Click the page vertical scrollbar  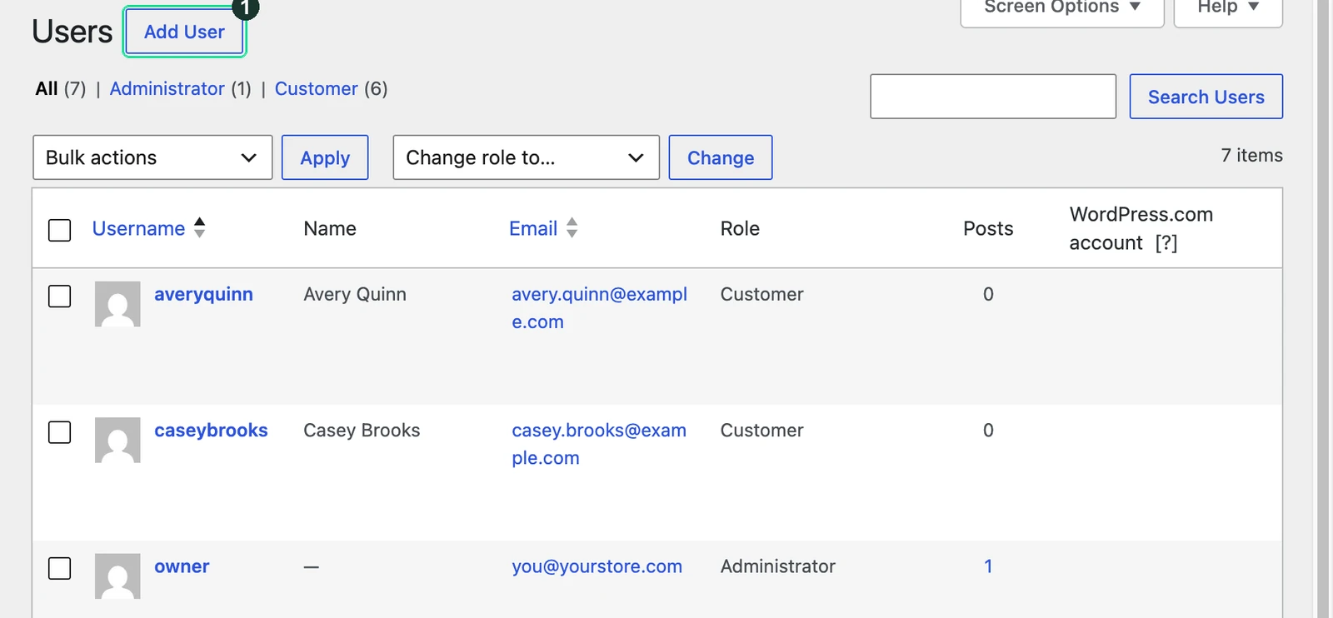[1322, 309]
